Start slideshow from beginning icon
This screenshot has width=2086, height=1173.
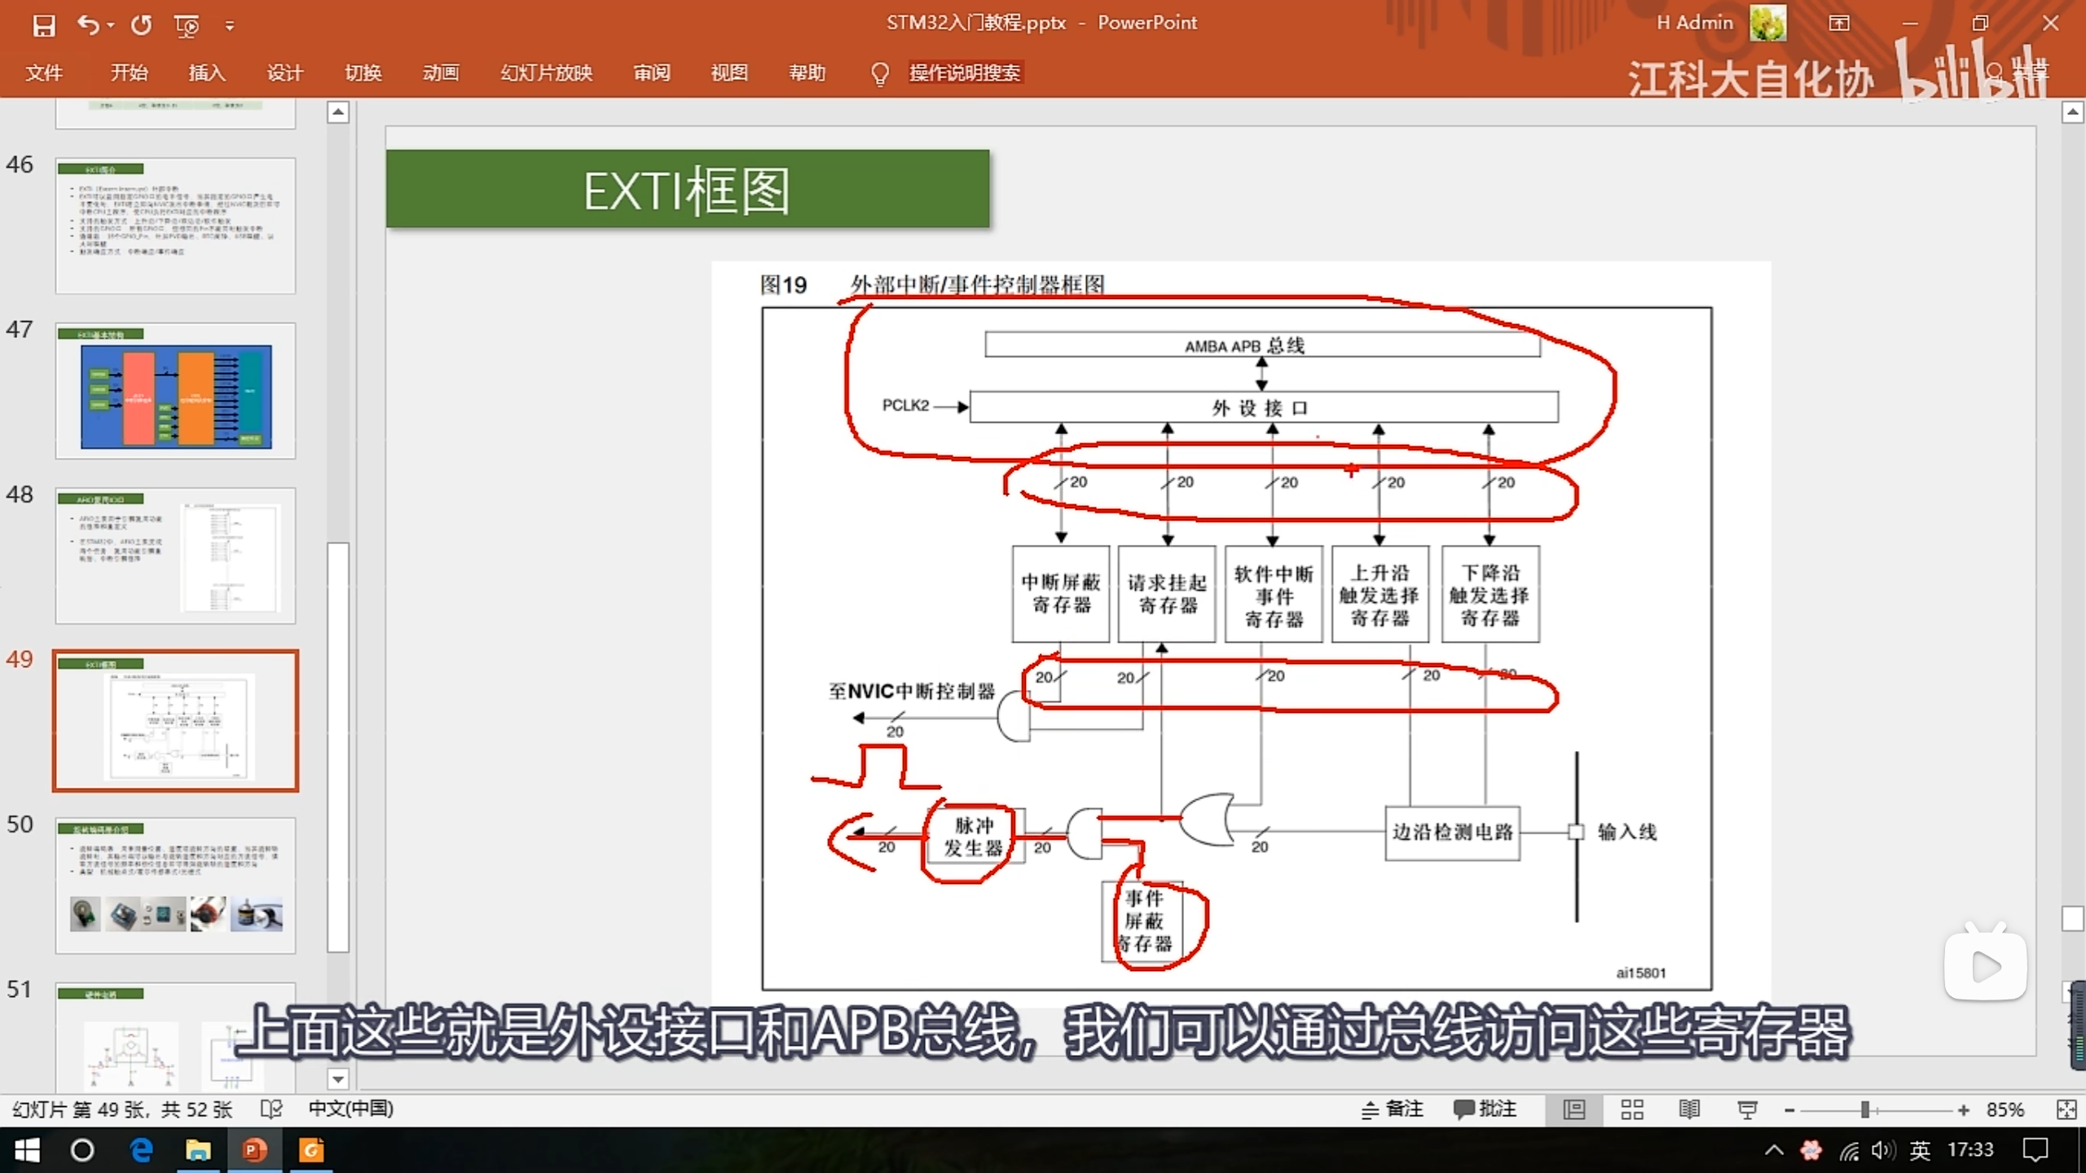pos(187,26)
